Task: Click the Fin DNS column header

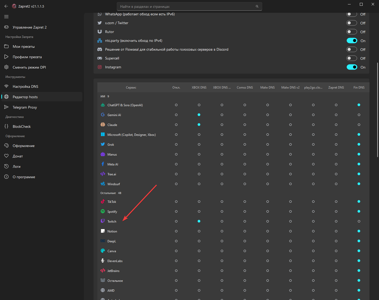Action: (359, 88)
